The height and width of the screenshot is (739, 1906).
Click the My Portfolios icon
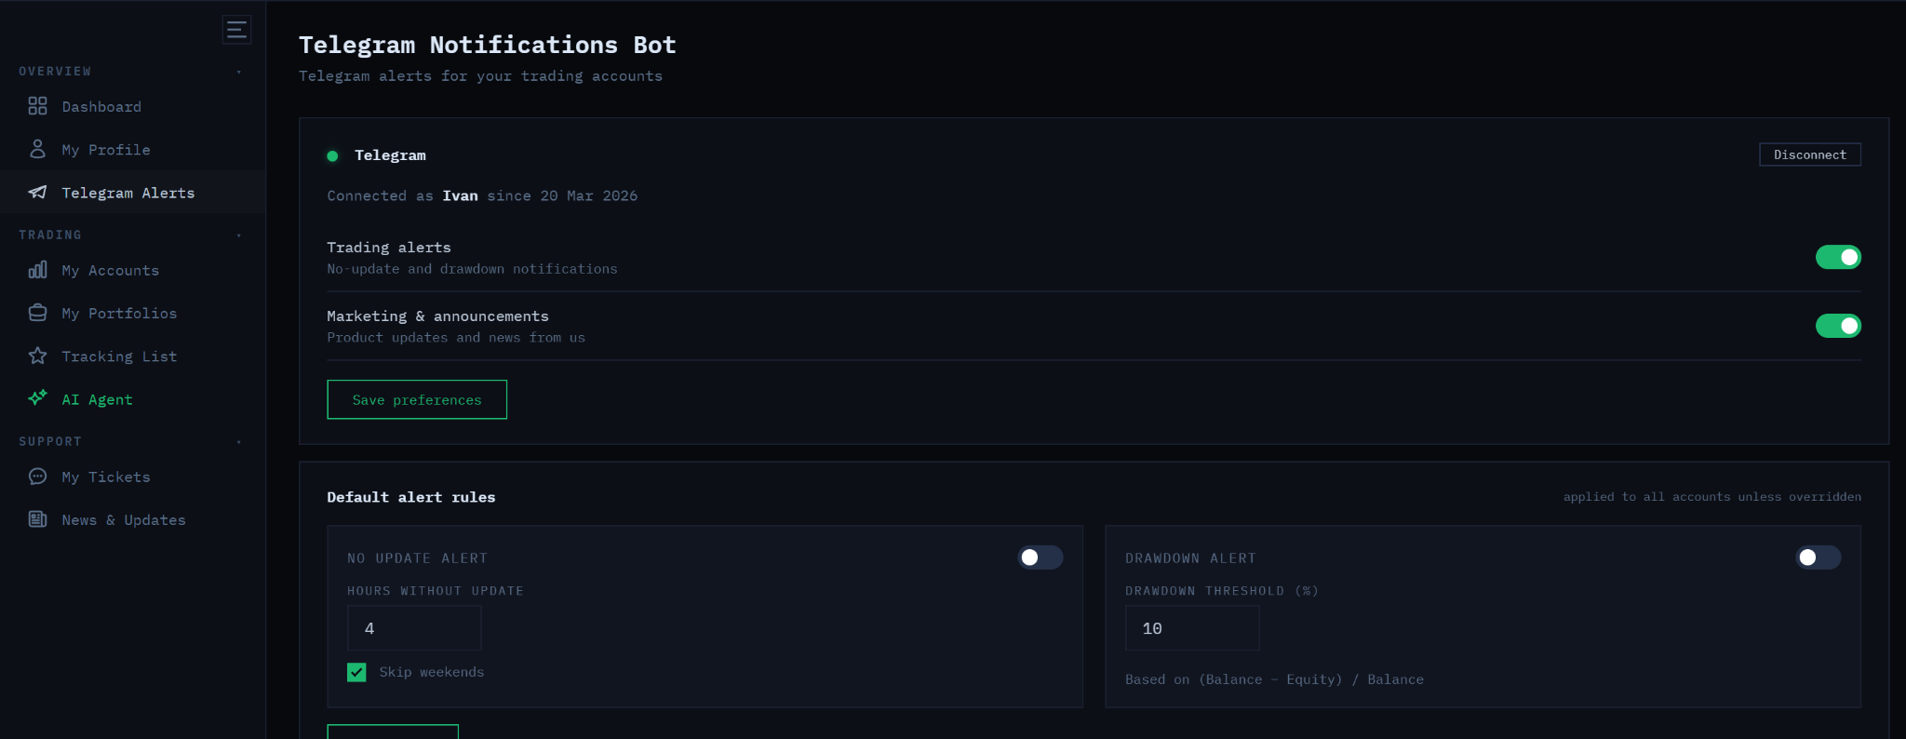37,313
